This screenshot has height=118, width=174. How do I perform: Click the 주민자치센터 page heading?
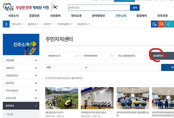pos(59,39)
